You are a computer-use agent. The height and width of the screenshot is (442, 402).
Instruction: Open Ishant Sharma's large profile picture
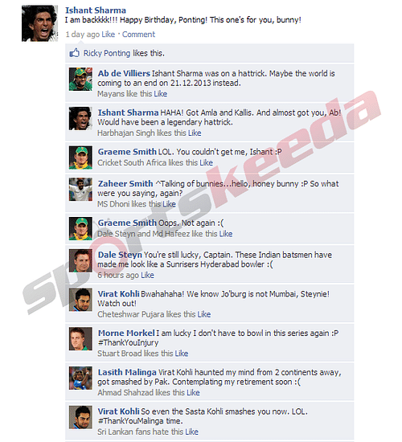tap(39, 23)
